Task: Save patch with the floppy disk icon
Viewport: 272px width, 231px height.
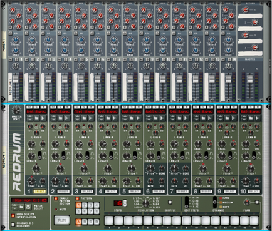Action: tap(28, 207)
